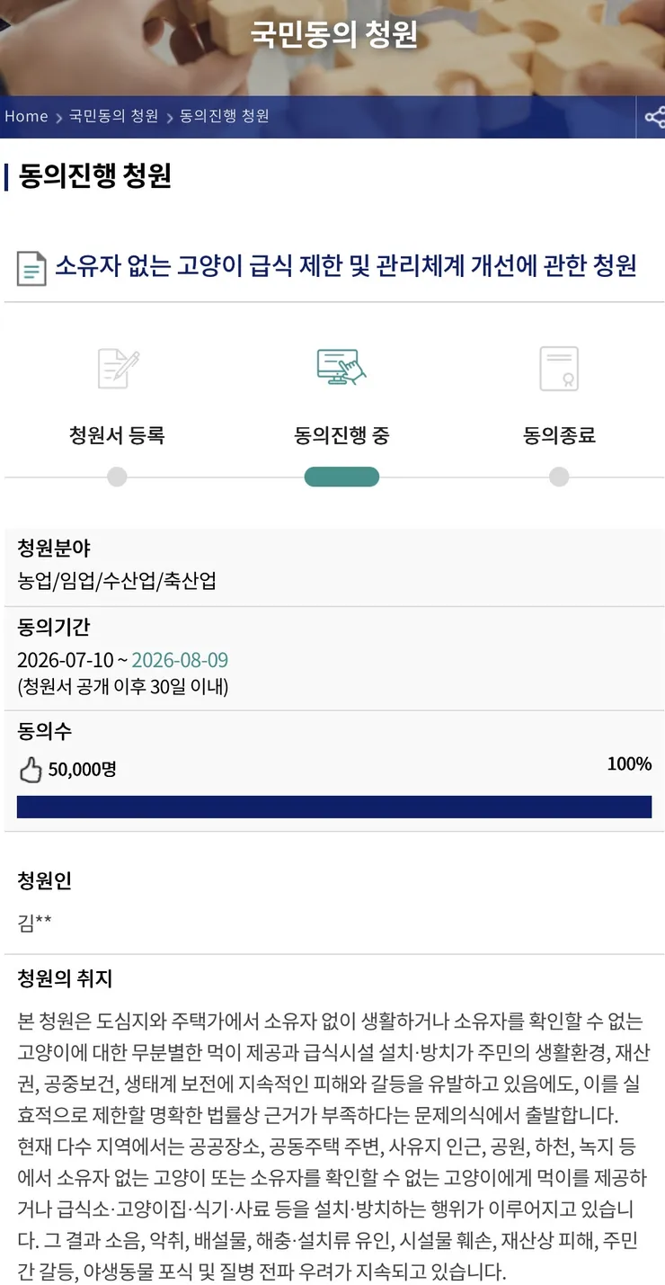
Task: Go to 국민동의 청원 breadcrumb link
Action: click(114, 116)
